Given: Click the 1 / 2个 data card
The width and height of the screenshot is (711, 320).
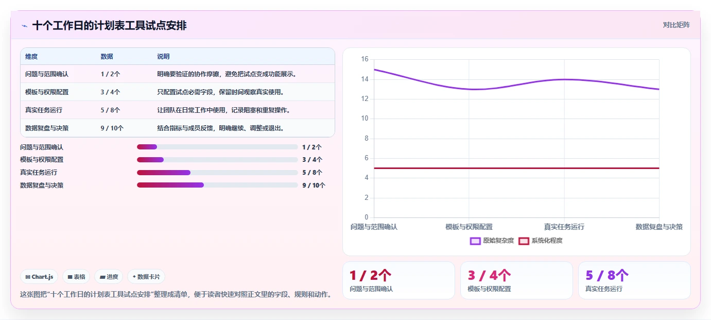Looking at the screenshot, I should coord(398,280).
